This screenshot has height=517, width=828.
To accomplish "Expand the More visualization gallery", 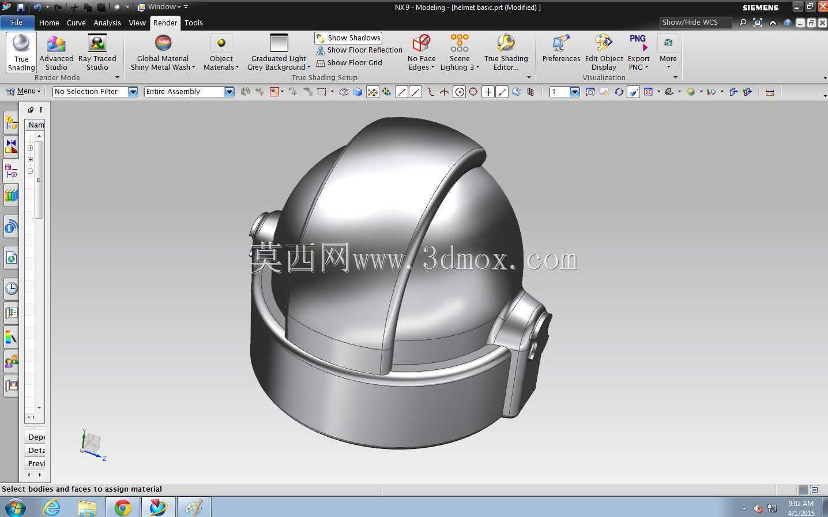I will pyautogui.click(x=668, y=53).
